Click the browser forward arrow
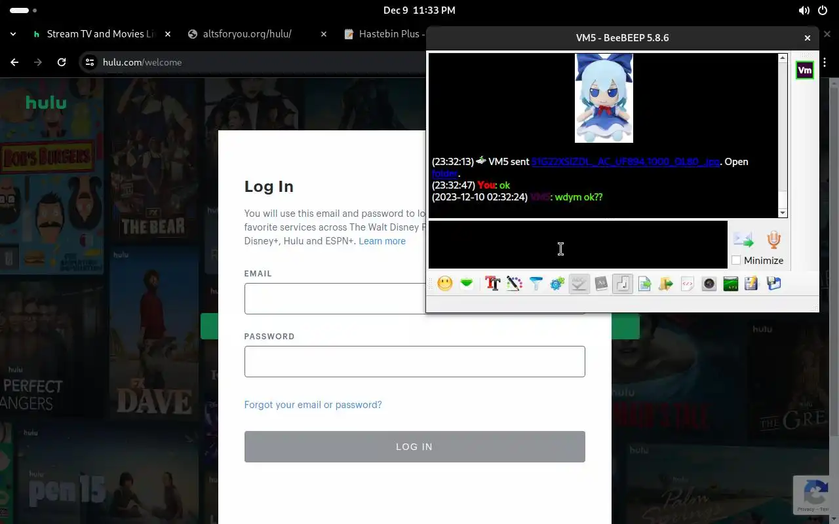839x524 pixels. [x=38, y=62]
